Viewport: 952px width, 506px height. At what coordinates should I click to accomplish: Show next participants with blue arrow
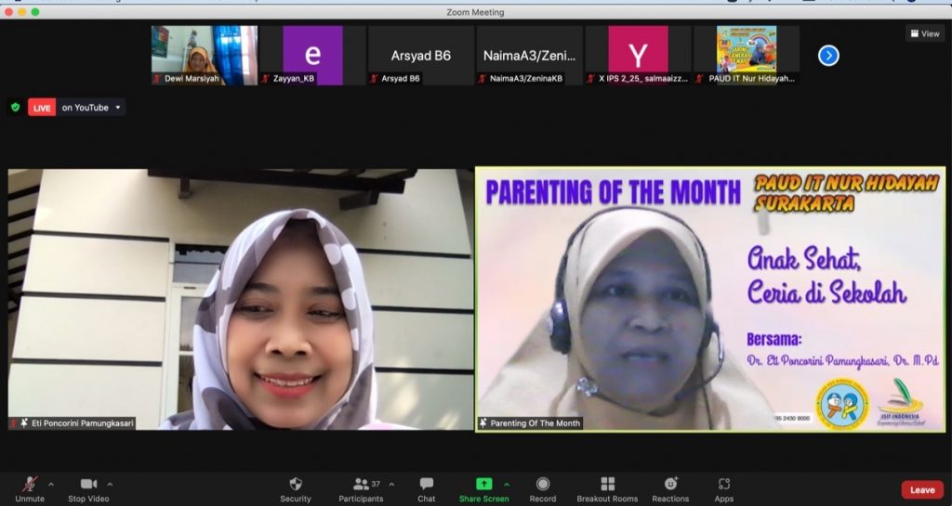[x=828, y=56]
